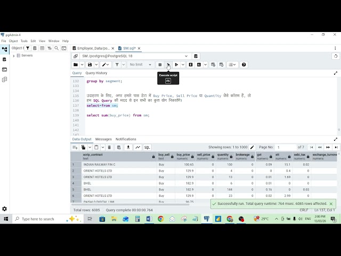Close the SM.sql tab
The image size is (341, 256).
[139, 49]
